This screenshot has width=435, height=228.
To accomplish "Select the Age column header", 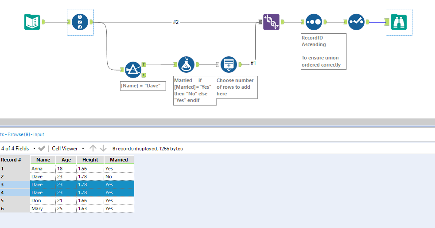I will point(66,160).
